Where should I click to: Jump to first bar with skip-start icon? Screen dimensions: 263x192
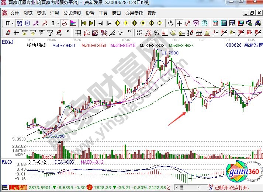(84, 23)
